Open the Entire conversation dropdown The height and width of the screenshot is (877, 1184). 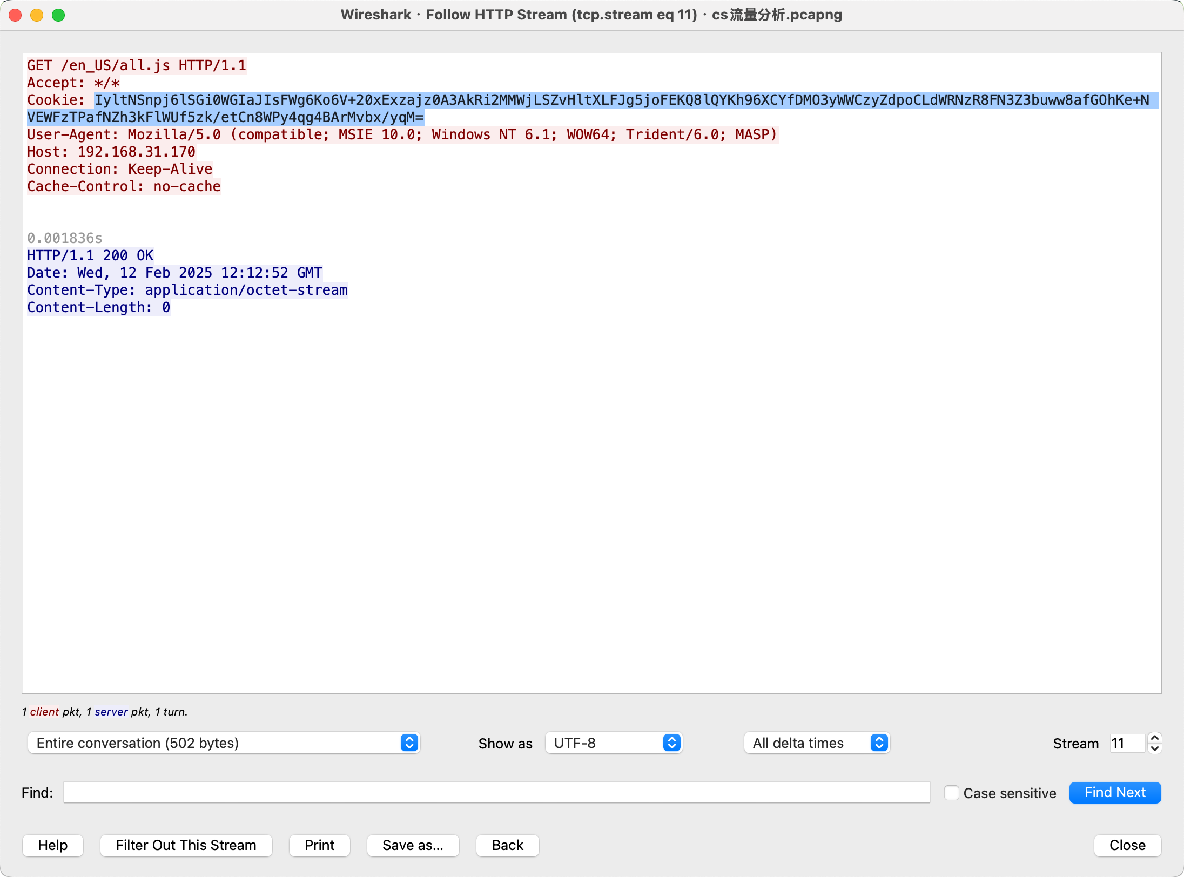(x=224, y=743)
